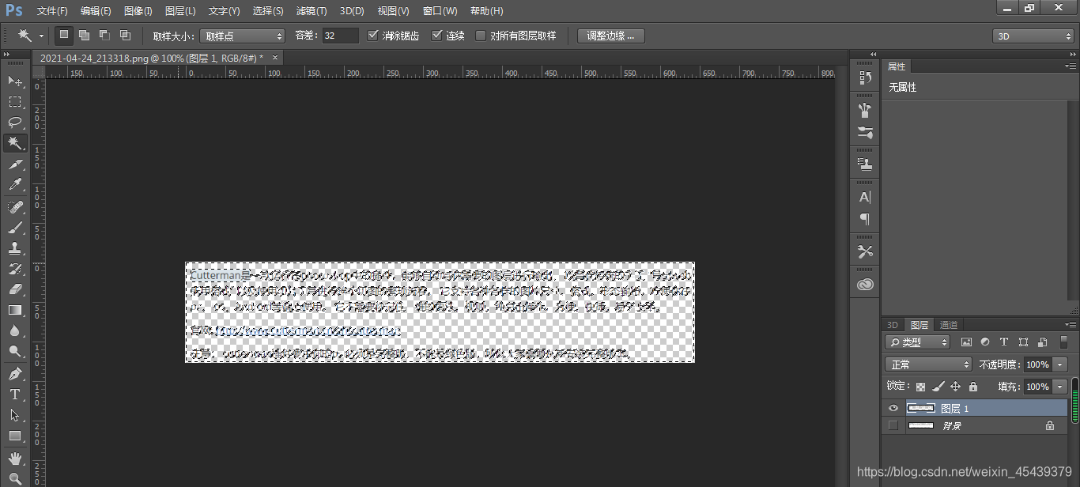Filter layers by shape layers icon
Viewport: 1080px width, 487px height.
click(1023, 342)
